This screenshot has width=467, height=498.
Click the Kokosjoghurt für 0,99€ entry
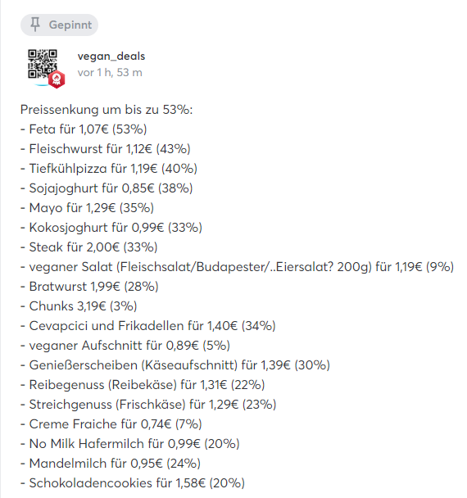coord(111,228)
